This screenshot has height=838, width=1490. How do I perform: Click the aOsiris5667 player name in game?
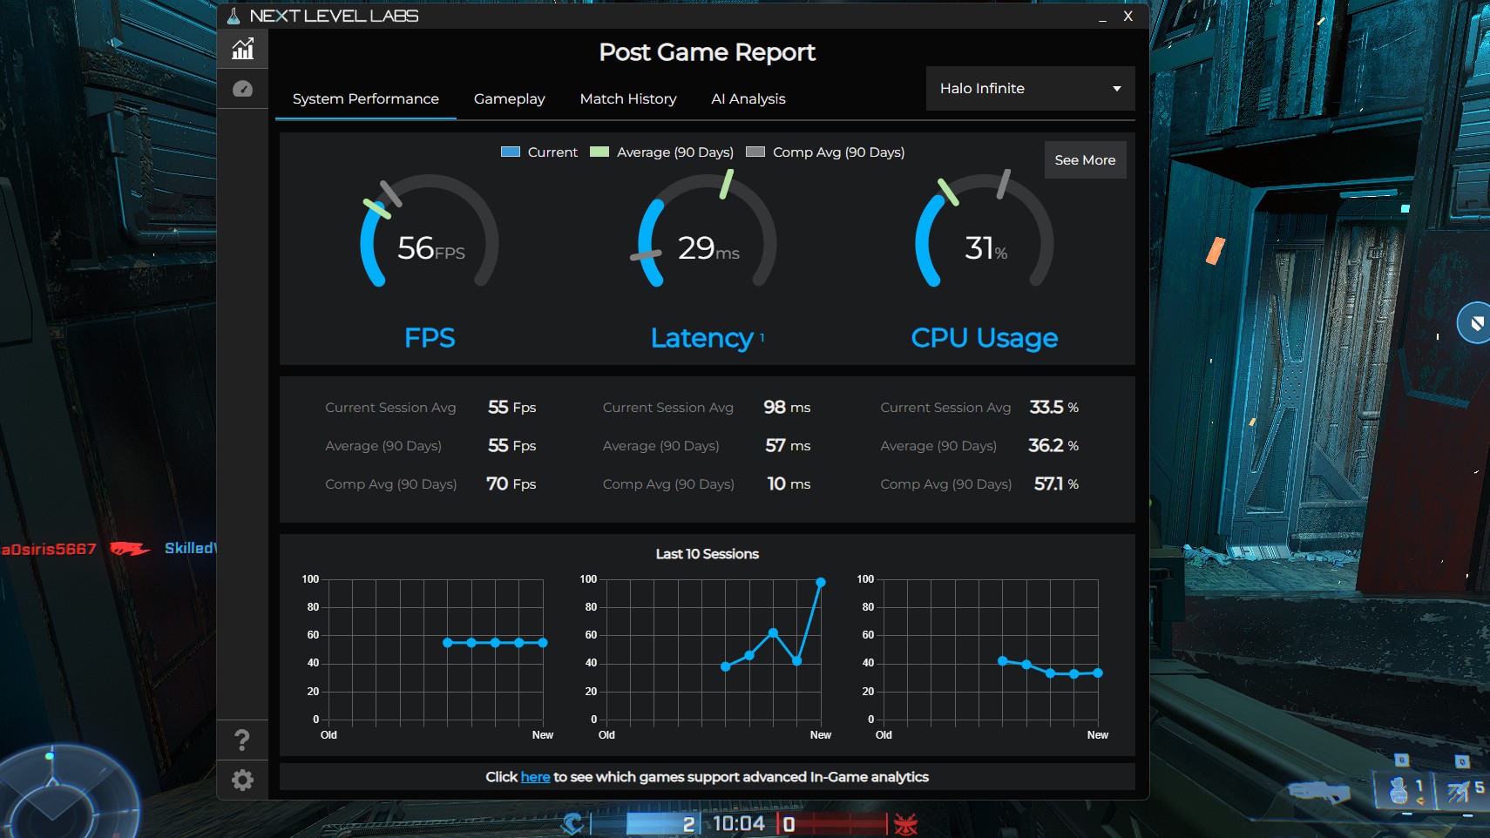tap(49, 549)
